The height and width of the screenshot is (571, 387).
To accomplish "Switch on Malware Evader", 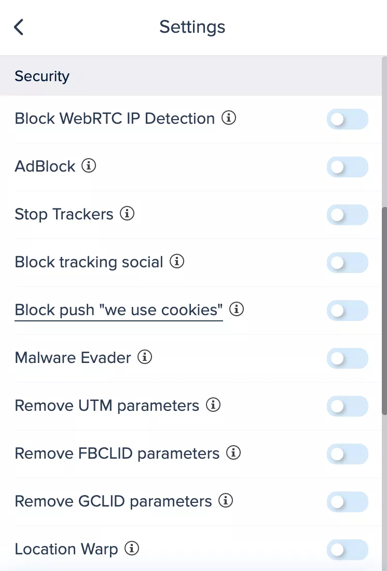I will click(347, 358).
